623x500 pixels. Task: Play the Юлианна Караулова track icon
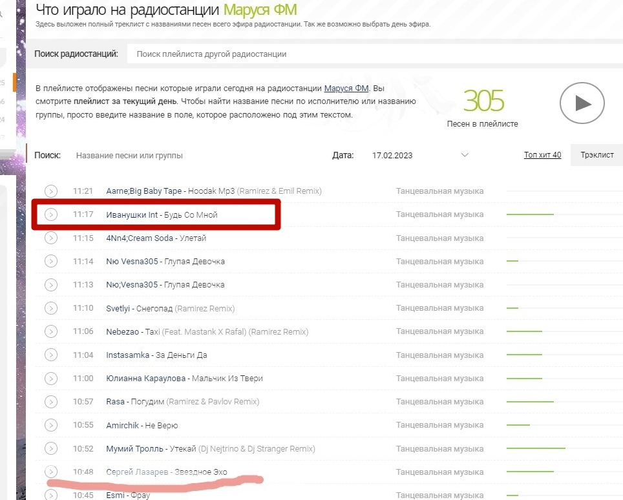pyautogui.click(x=51, y=379)
